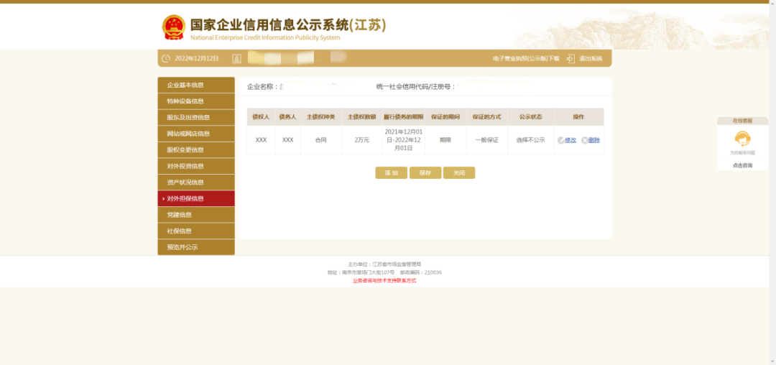Open 资产状况信息 section
This screenshot has width=776, height=365.
click(195, 182)
